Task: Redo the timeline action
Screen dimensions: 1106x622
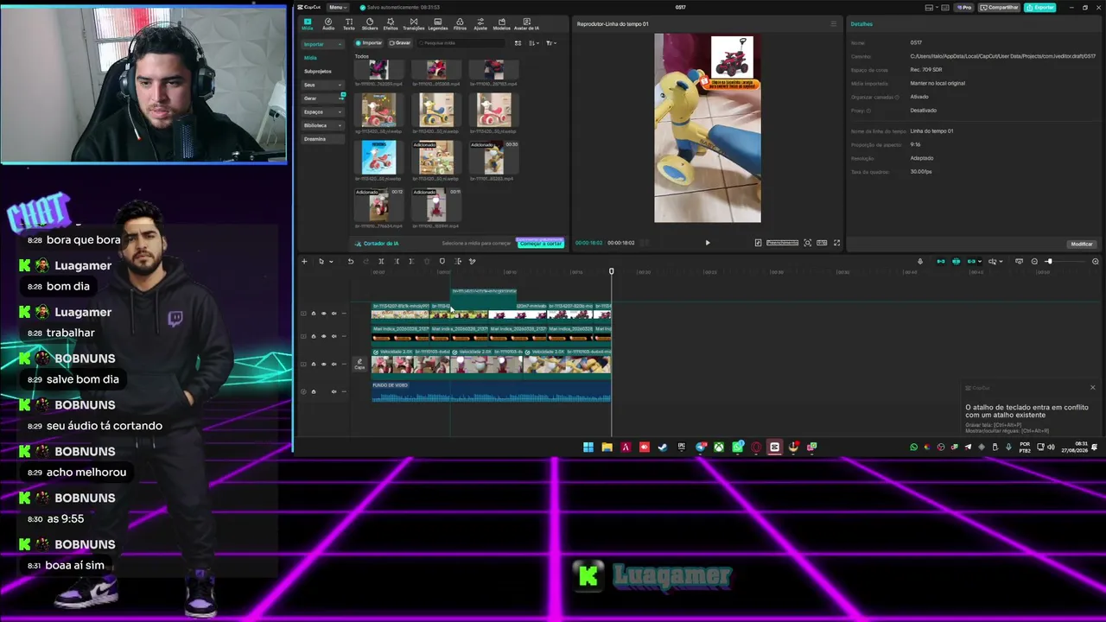Action: click(365, 261)
